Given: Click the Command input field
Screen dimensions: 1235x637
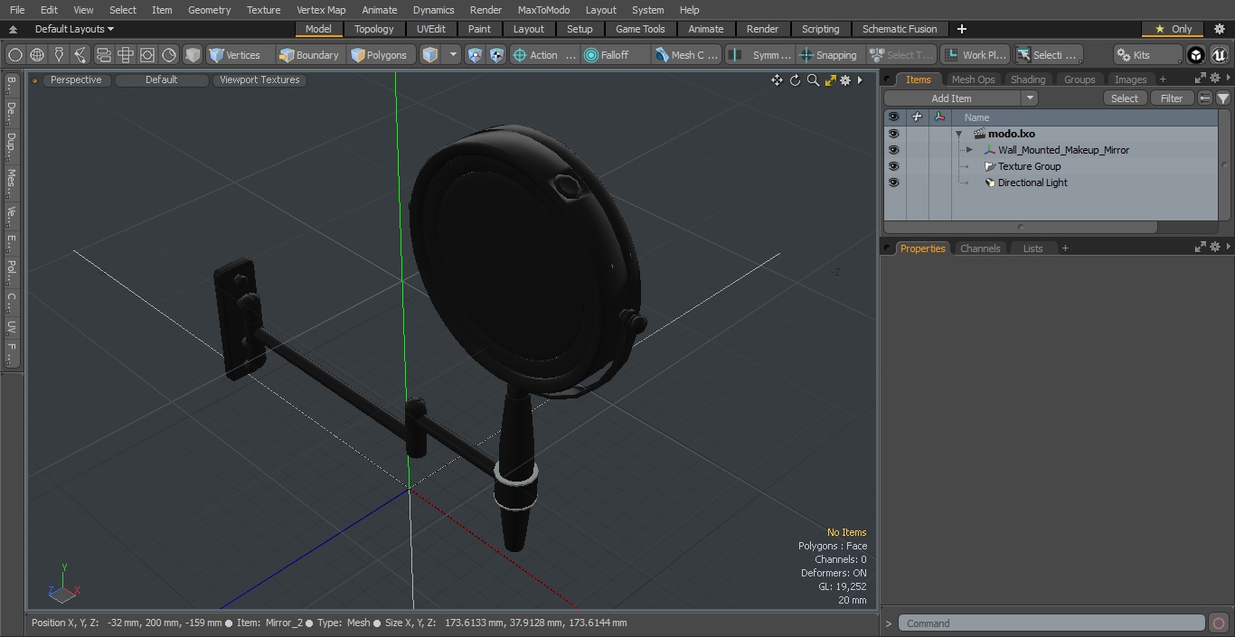Looking at the screenshot, I should tap(1051, 623).
